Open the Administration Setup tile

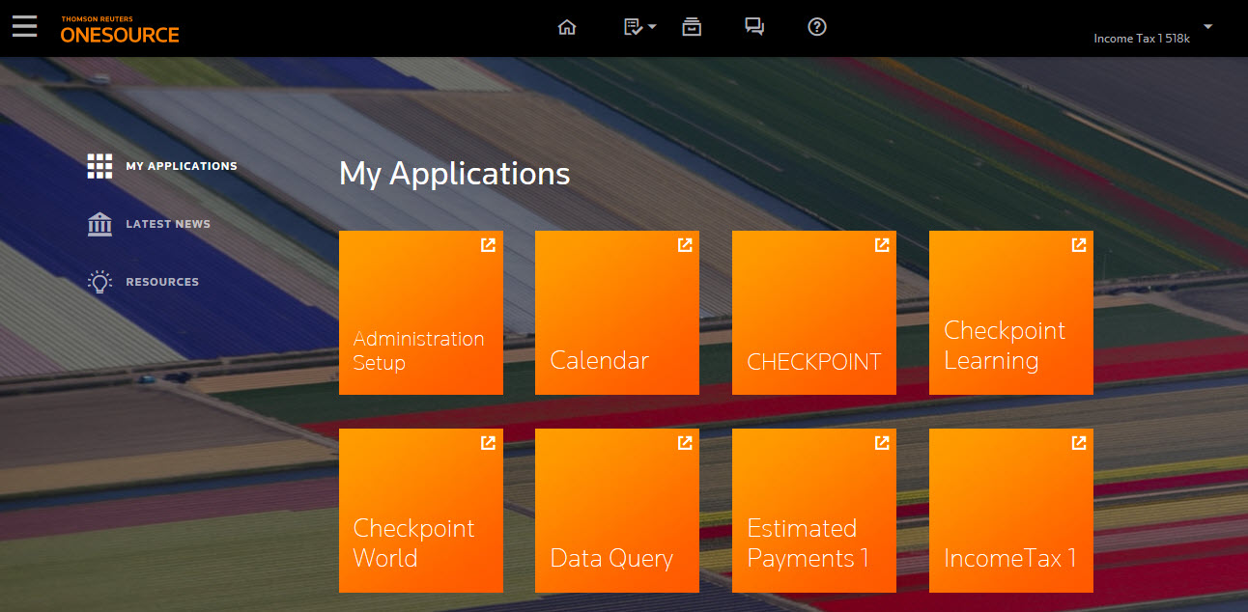coord(421,313)
